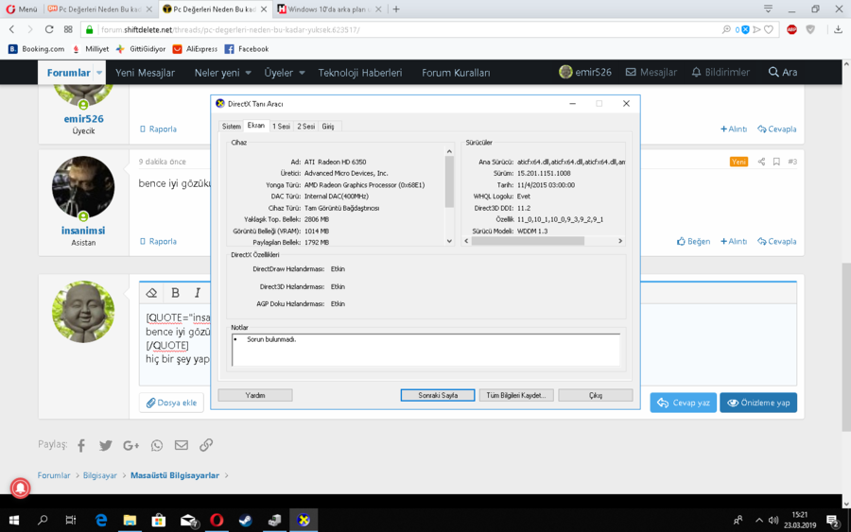Open Masaüstü Bilgisayarlar breadcrumb link
This screenshot has height=532, width=851.
(x=175, y=475)
